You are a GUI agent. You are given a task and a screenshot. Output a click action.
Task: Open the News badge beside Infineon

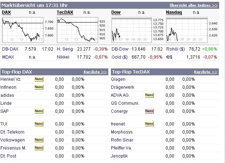[39, 87]
